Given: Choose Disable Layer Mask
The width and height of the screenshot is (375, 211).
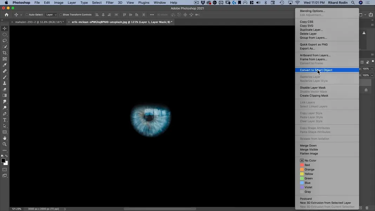Looking at the screenshot, I should (312, 87).
